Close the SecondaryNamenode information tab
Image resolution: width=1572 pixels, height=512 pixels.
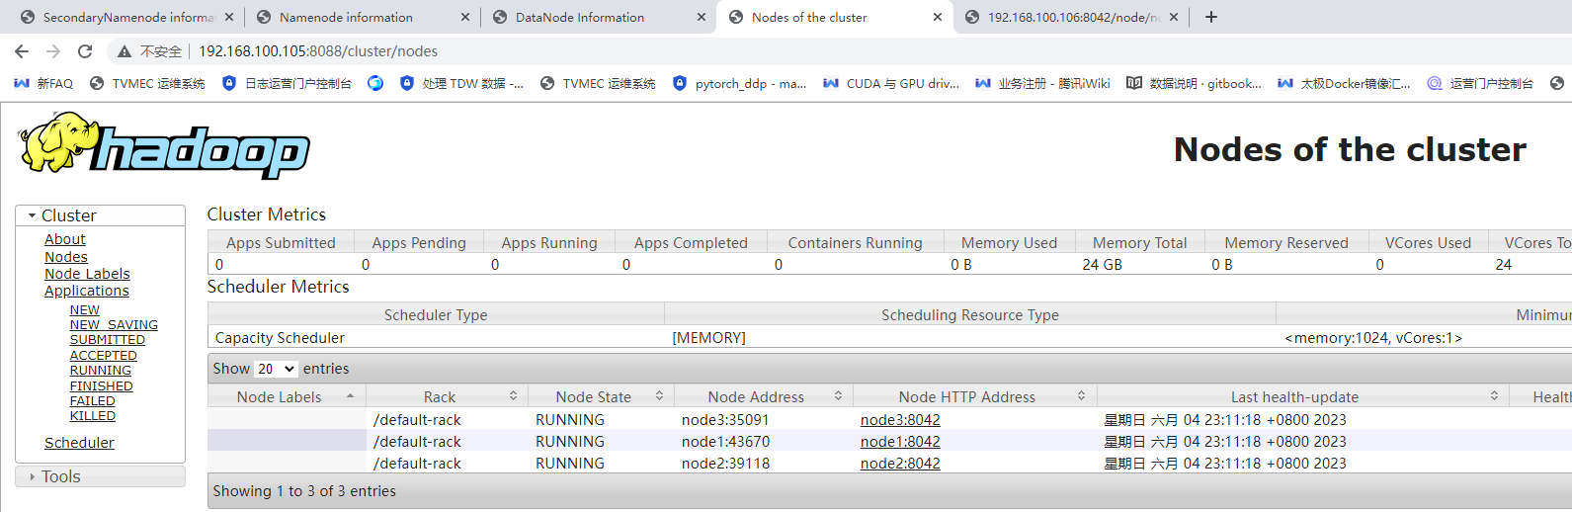click(229, 17)
